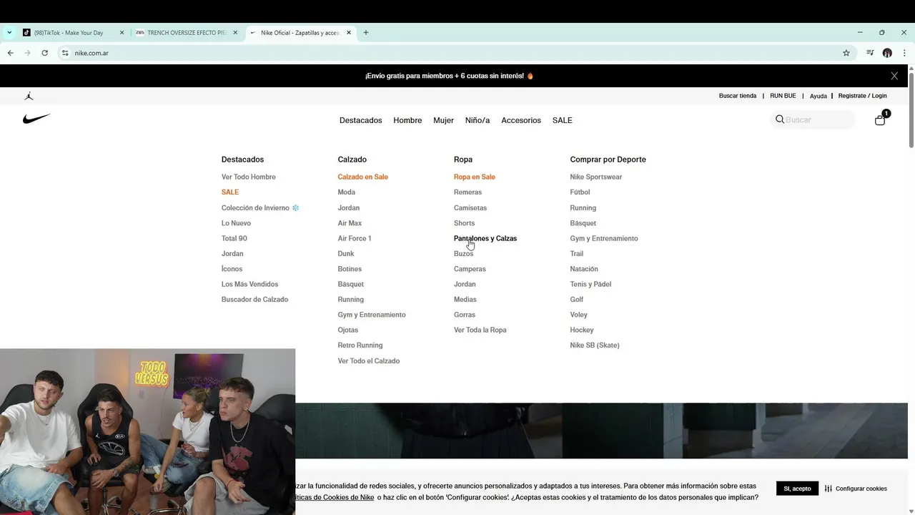This screenshot has width=915, height=515.
Task: Open the Mujer menu
Action: click(x=443, y=120)
